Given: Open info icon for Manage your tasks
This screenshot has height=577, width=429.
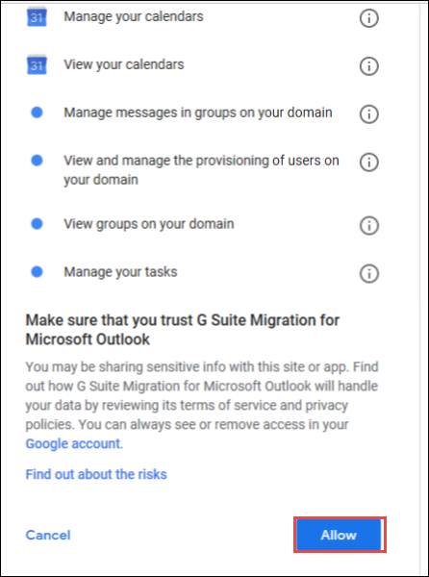Looking at the screenshot, I should point(368,273).
